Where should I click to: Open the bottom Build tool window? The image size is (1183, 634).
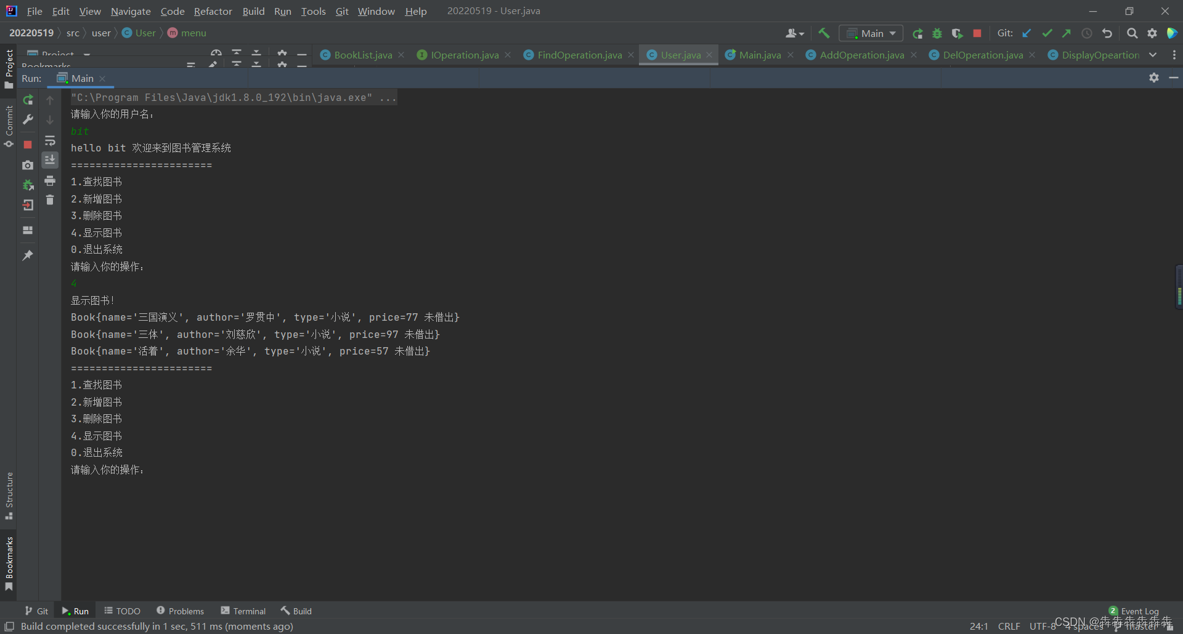[296, 611]
